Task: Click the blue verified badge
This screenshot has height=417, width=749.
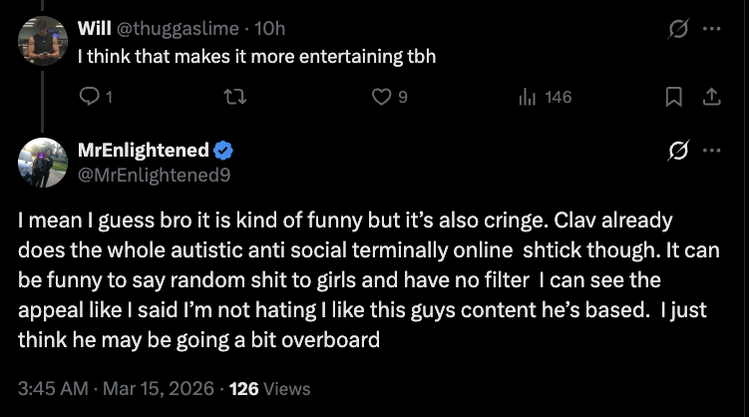Action: [224, 150]
